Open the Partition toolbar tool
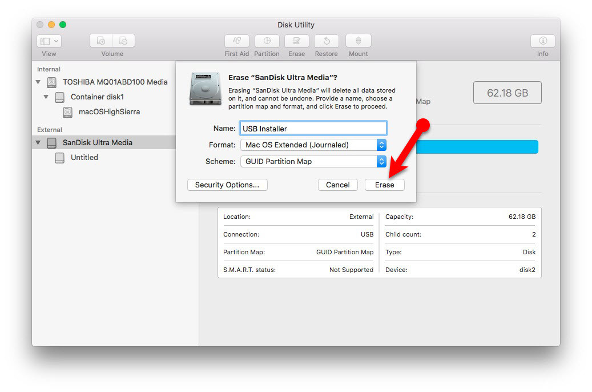The width and height of the screenshot is (592, 392). point(267,41)
